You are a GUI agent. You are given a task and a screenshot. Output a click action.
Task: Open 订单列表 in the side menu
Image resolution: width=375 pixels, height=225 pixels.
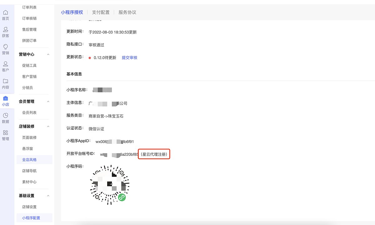pos(29,7)
